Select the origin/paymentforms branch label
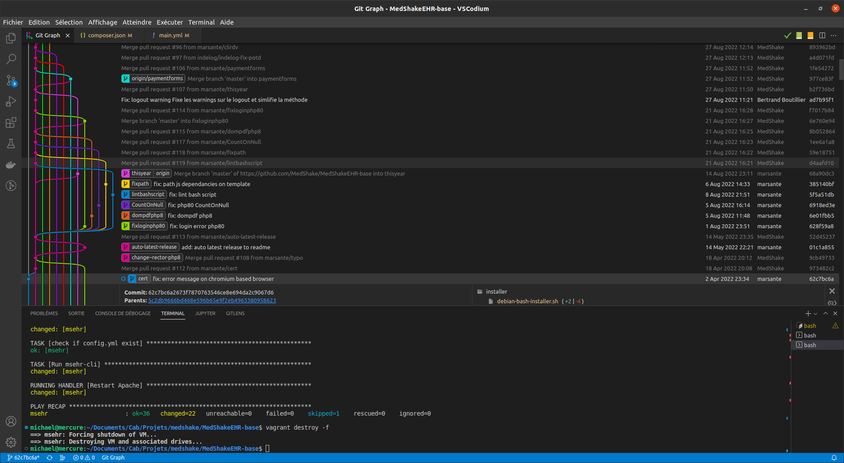The width and height of the screenshot is (844, 463). pyautogui.click(x=157, y=79)
